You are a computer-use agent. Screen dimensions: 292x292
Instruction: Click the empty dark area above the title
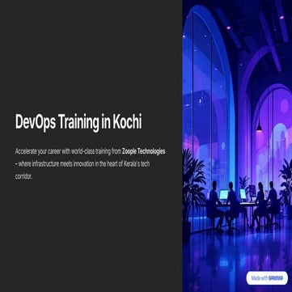(x=91, y=54)
